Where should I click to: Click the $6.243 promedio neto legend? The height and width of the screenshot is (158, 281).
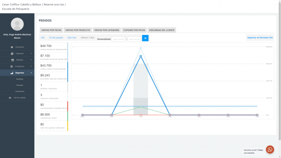(53, 77)
